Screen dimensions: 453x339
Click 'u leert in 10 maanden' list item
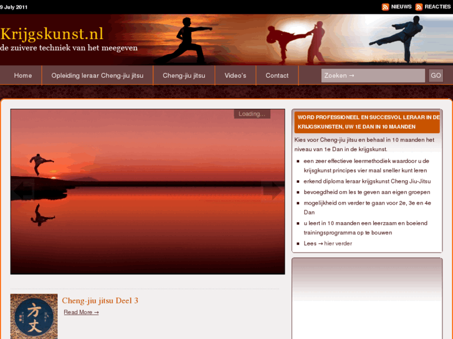(366, 228)
